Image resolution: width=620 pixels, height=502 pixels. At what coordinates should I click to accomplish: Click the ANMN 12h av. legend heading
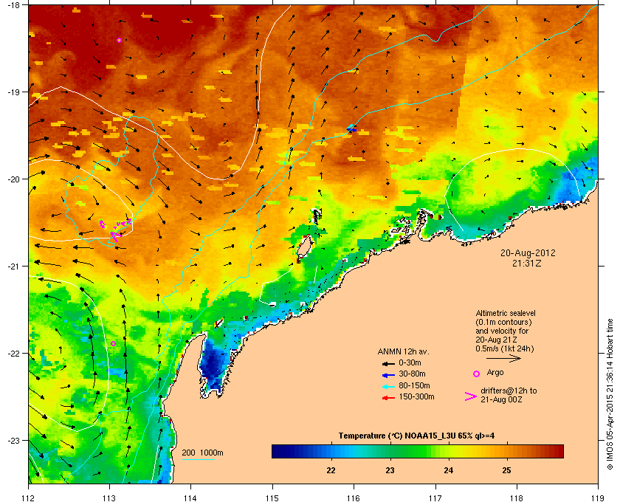403,351
